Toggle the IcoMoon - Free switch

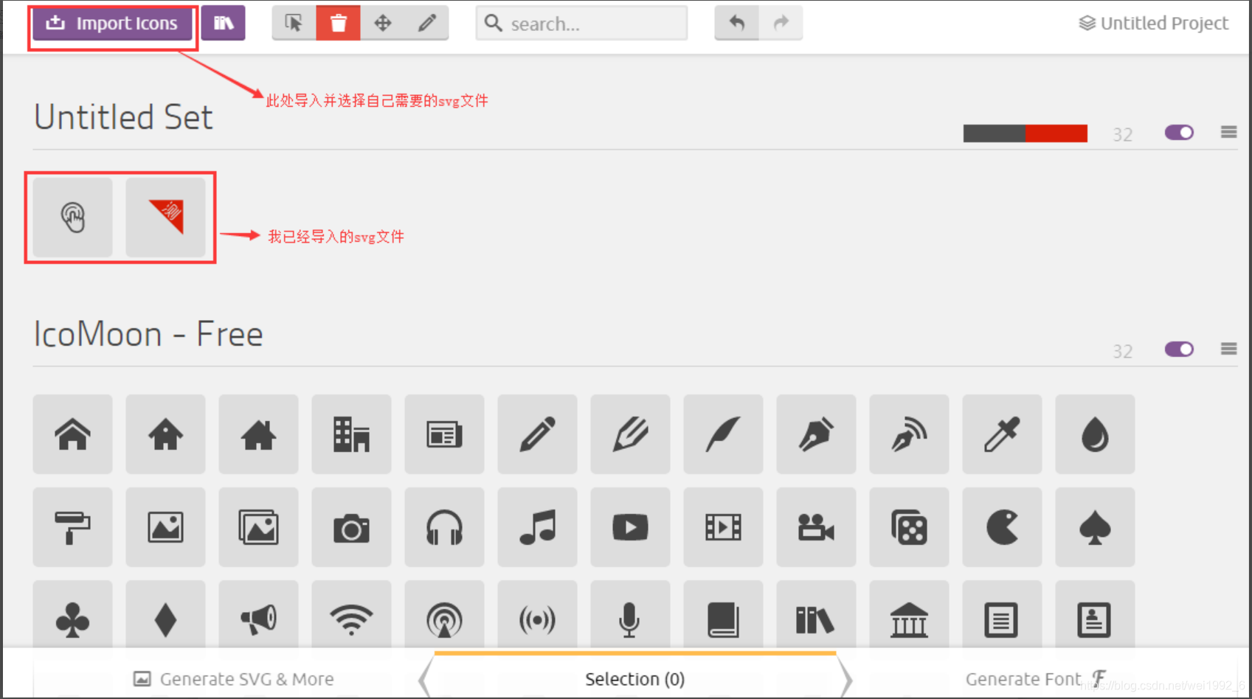coord(1179,349)
